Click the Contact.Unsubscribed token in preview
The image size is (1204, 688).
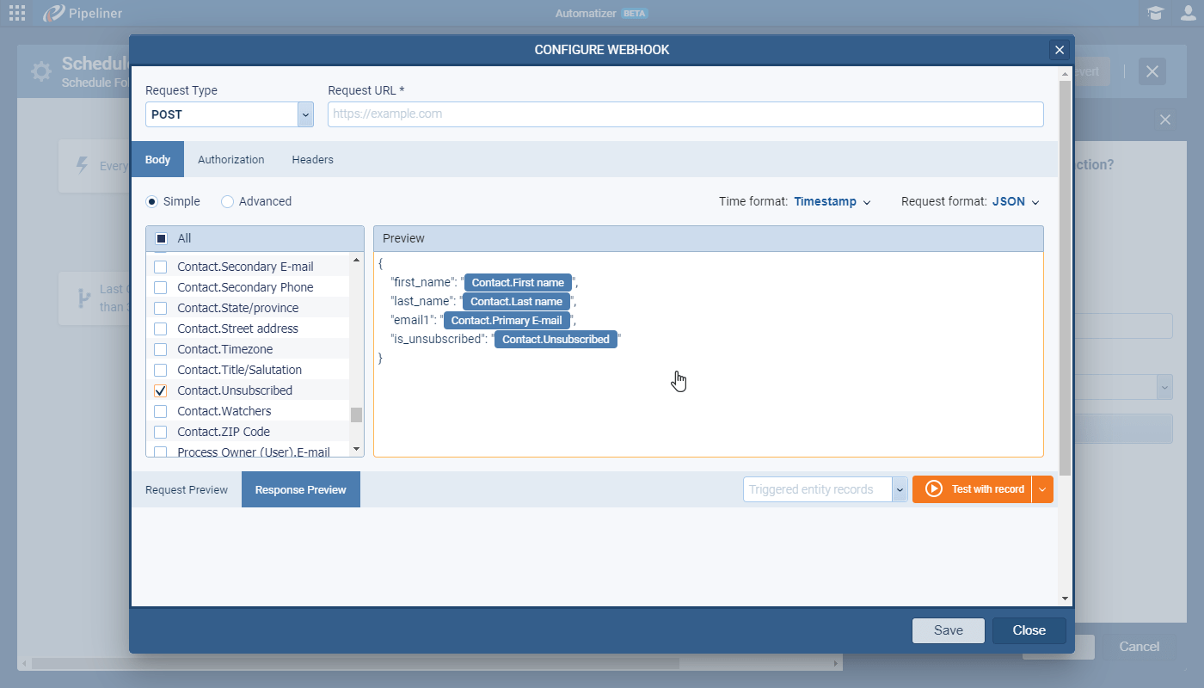click(556, 340)
